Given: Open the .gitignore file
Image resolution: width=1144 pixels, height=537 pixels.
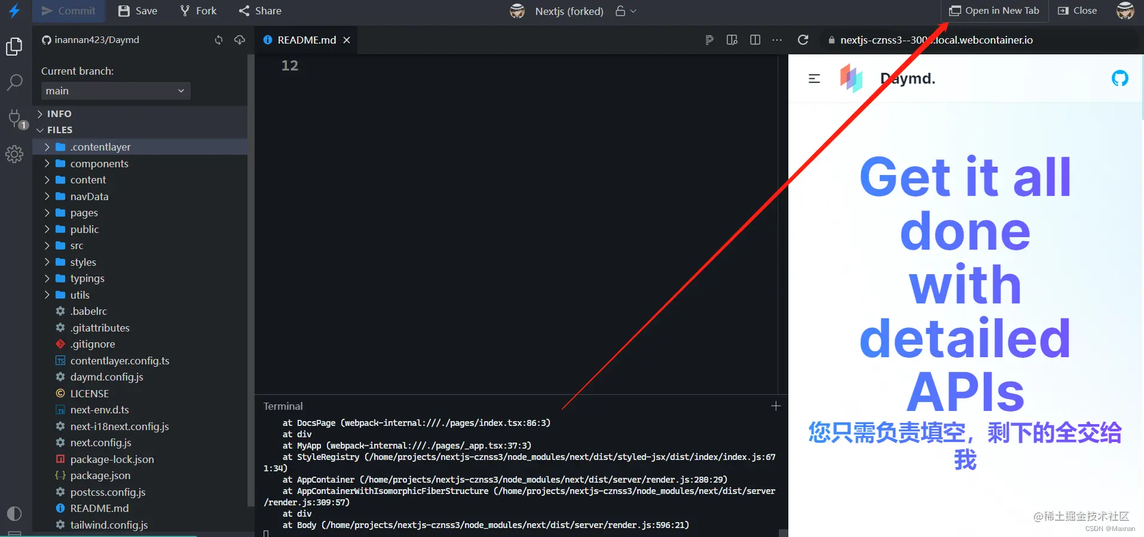Looking at the screenshot, I should click(140, 344).
